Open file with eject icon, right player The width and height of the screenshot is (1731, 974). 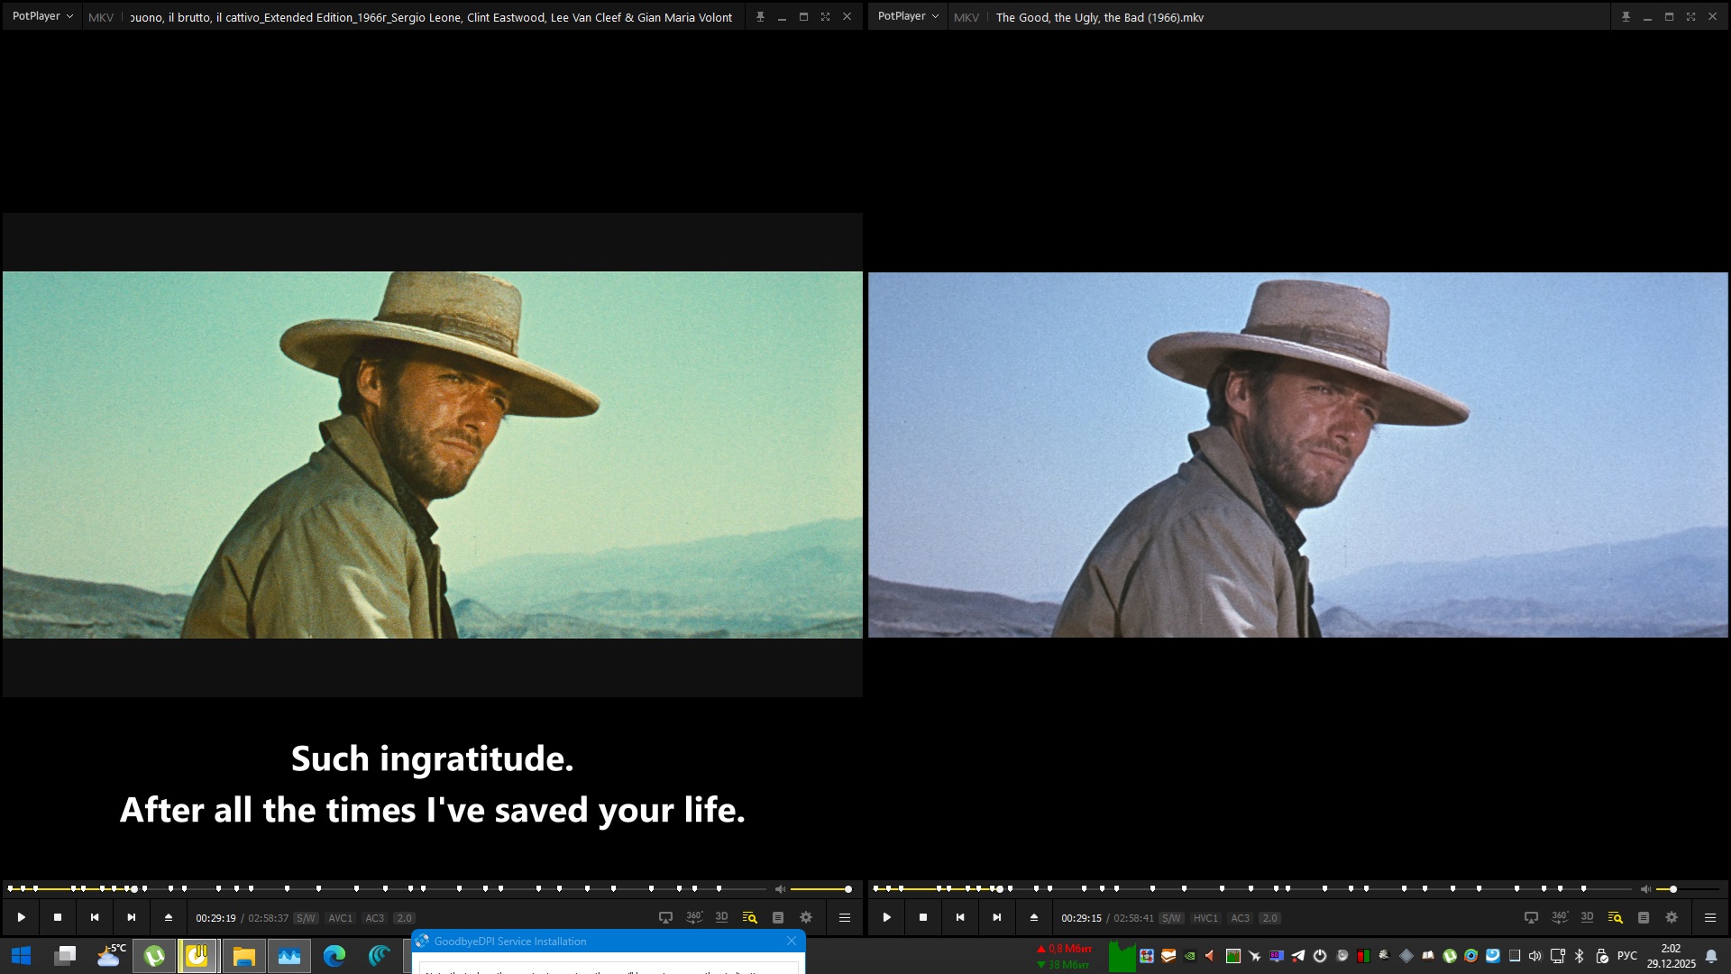tap(1034, 917)
